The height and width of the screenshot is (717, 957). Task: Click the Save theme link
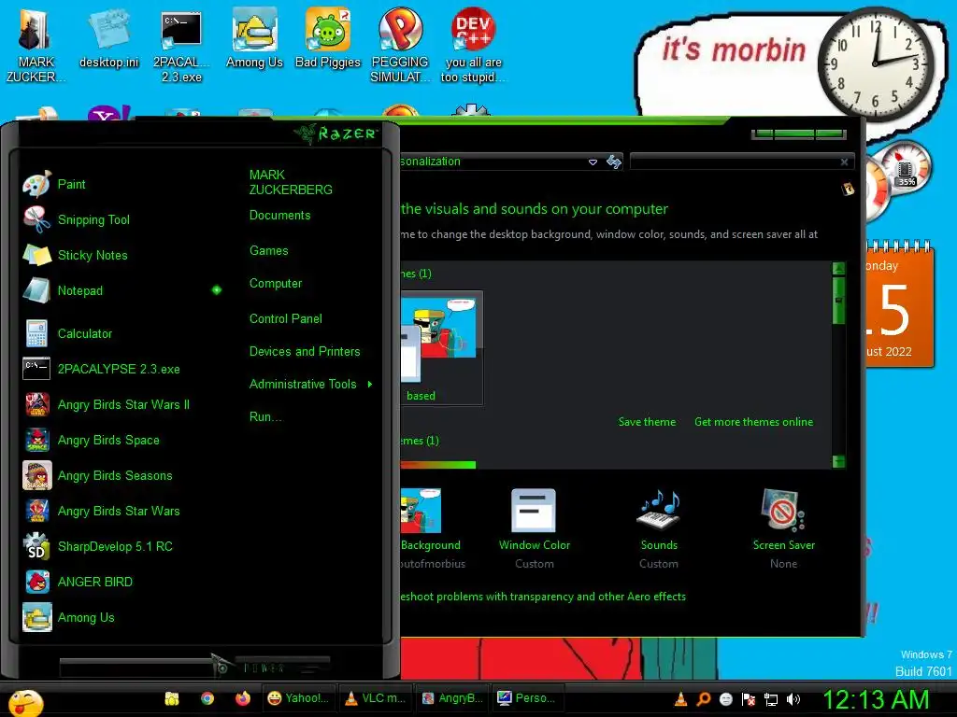point(647,422)
